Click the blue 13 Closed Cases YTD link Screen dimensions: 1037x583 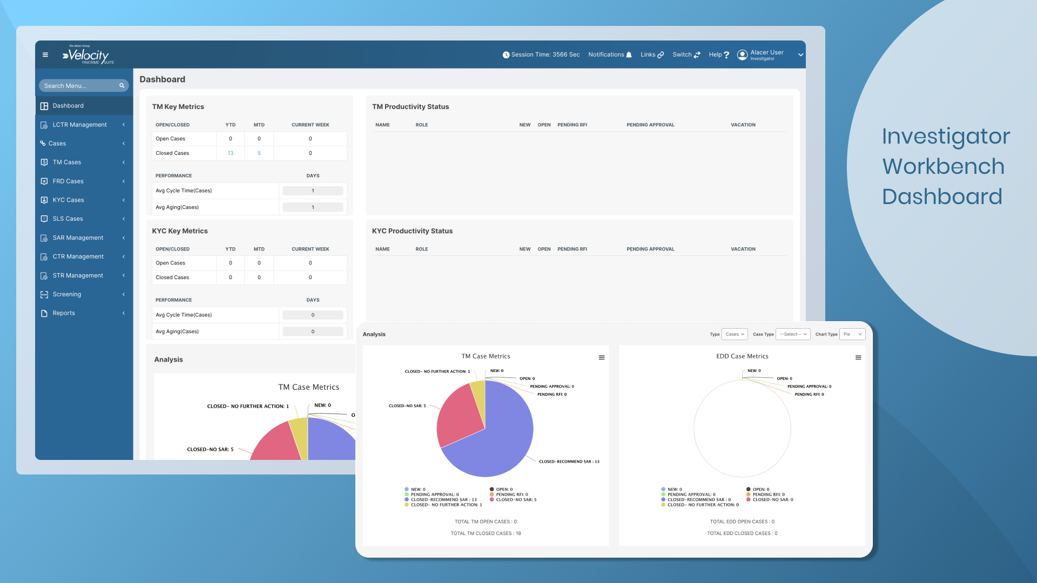(x=230, y=153)
